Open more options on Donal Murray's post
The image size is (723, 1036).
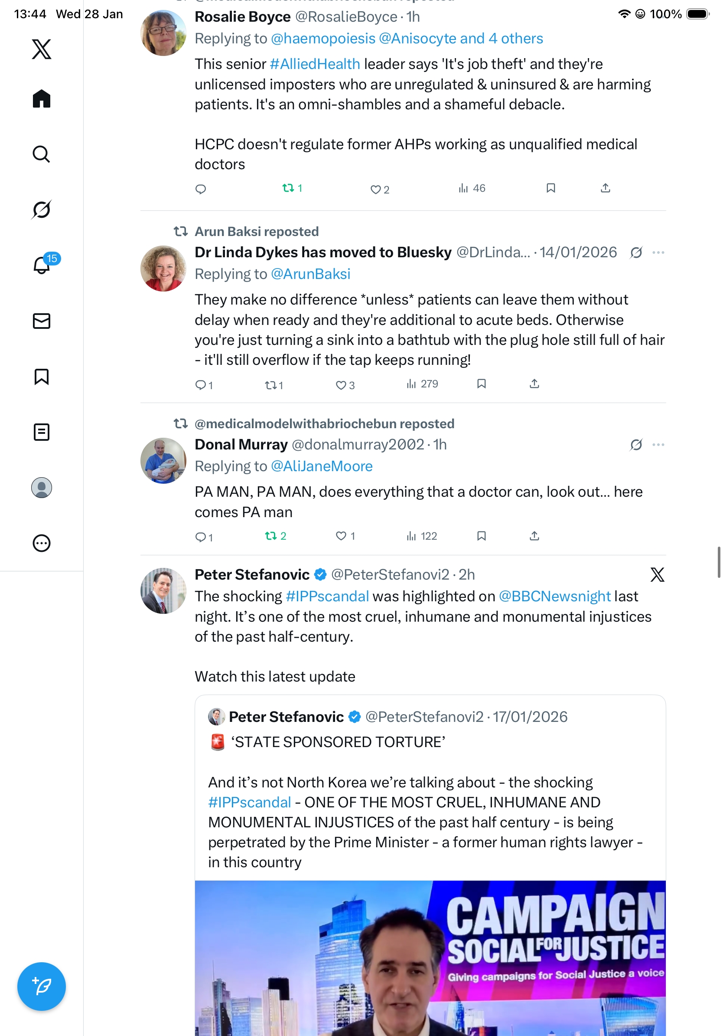pyautogui.click(x=658, y=445)
